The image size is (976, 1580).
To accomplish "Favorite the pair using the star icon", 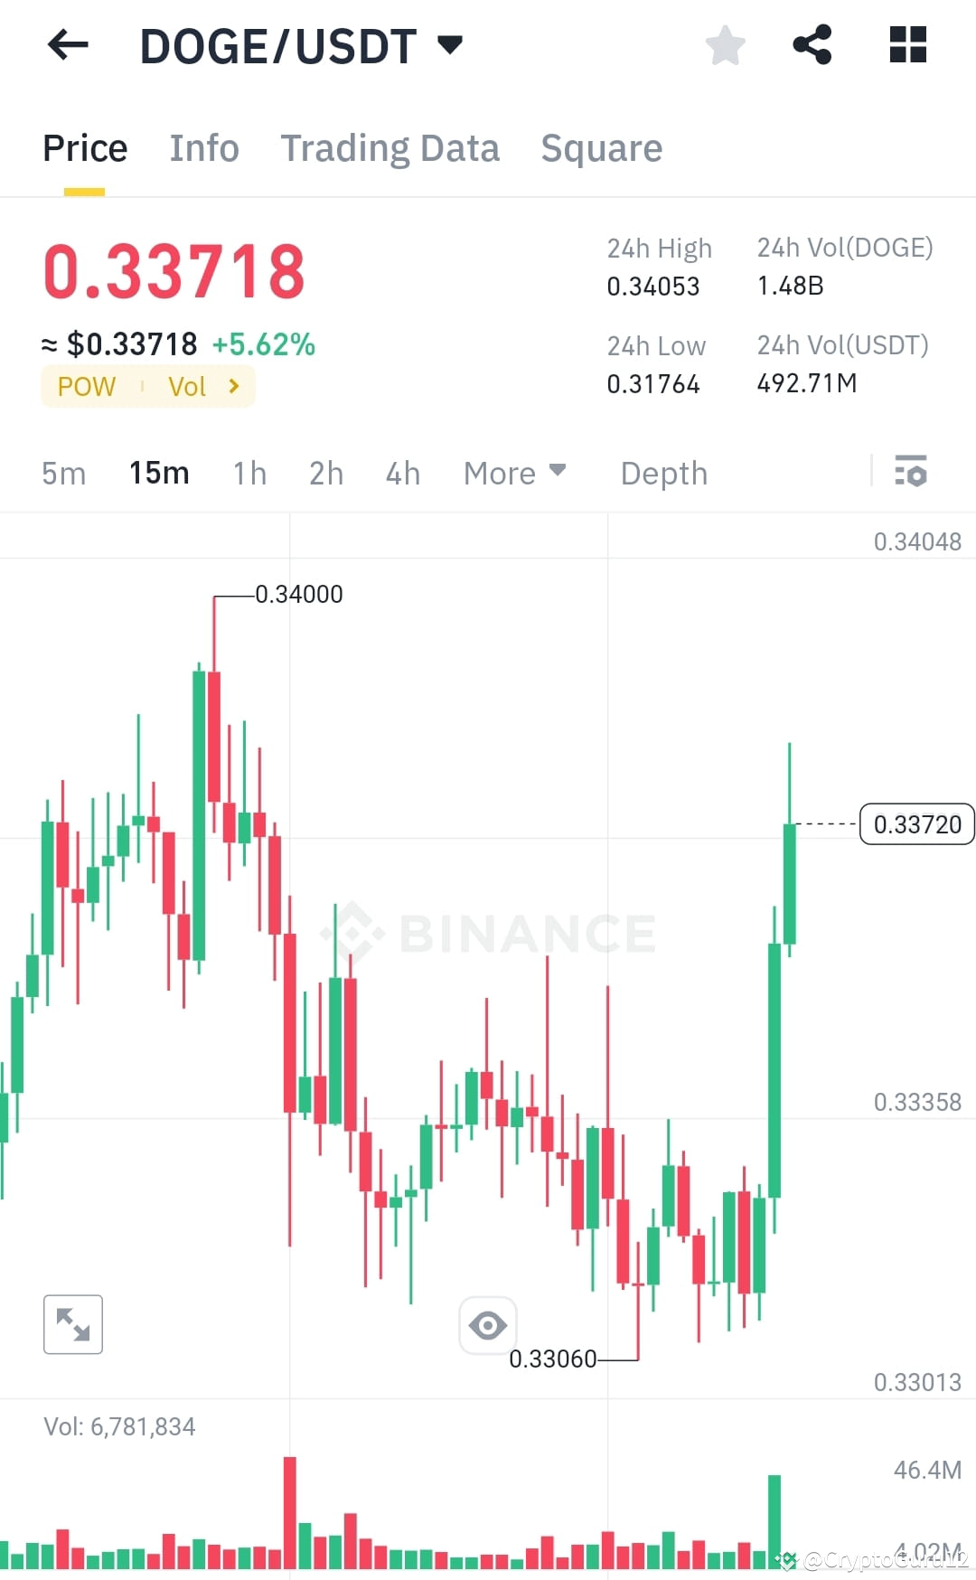I will pos(725,44).
